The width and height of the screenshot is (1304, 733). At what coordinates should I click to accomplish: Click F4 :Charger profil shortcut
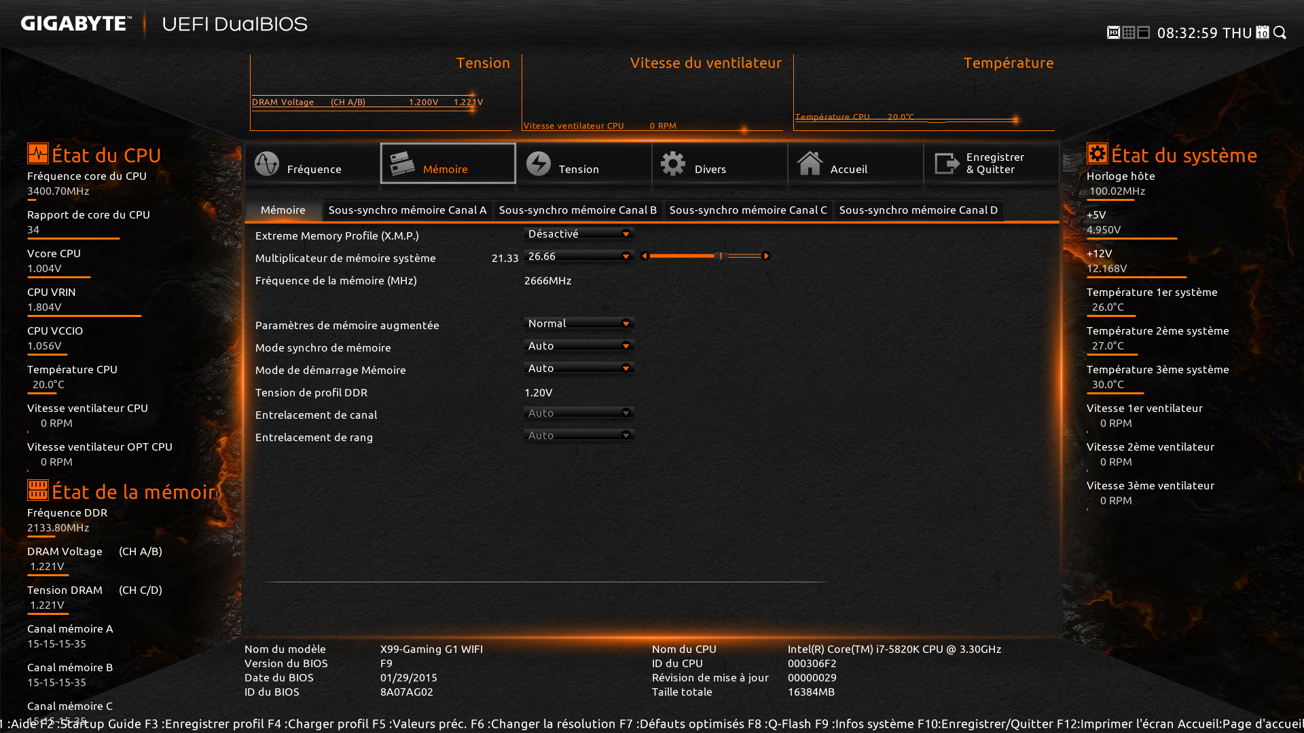coord(319,724)
